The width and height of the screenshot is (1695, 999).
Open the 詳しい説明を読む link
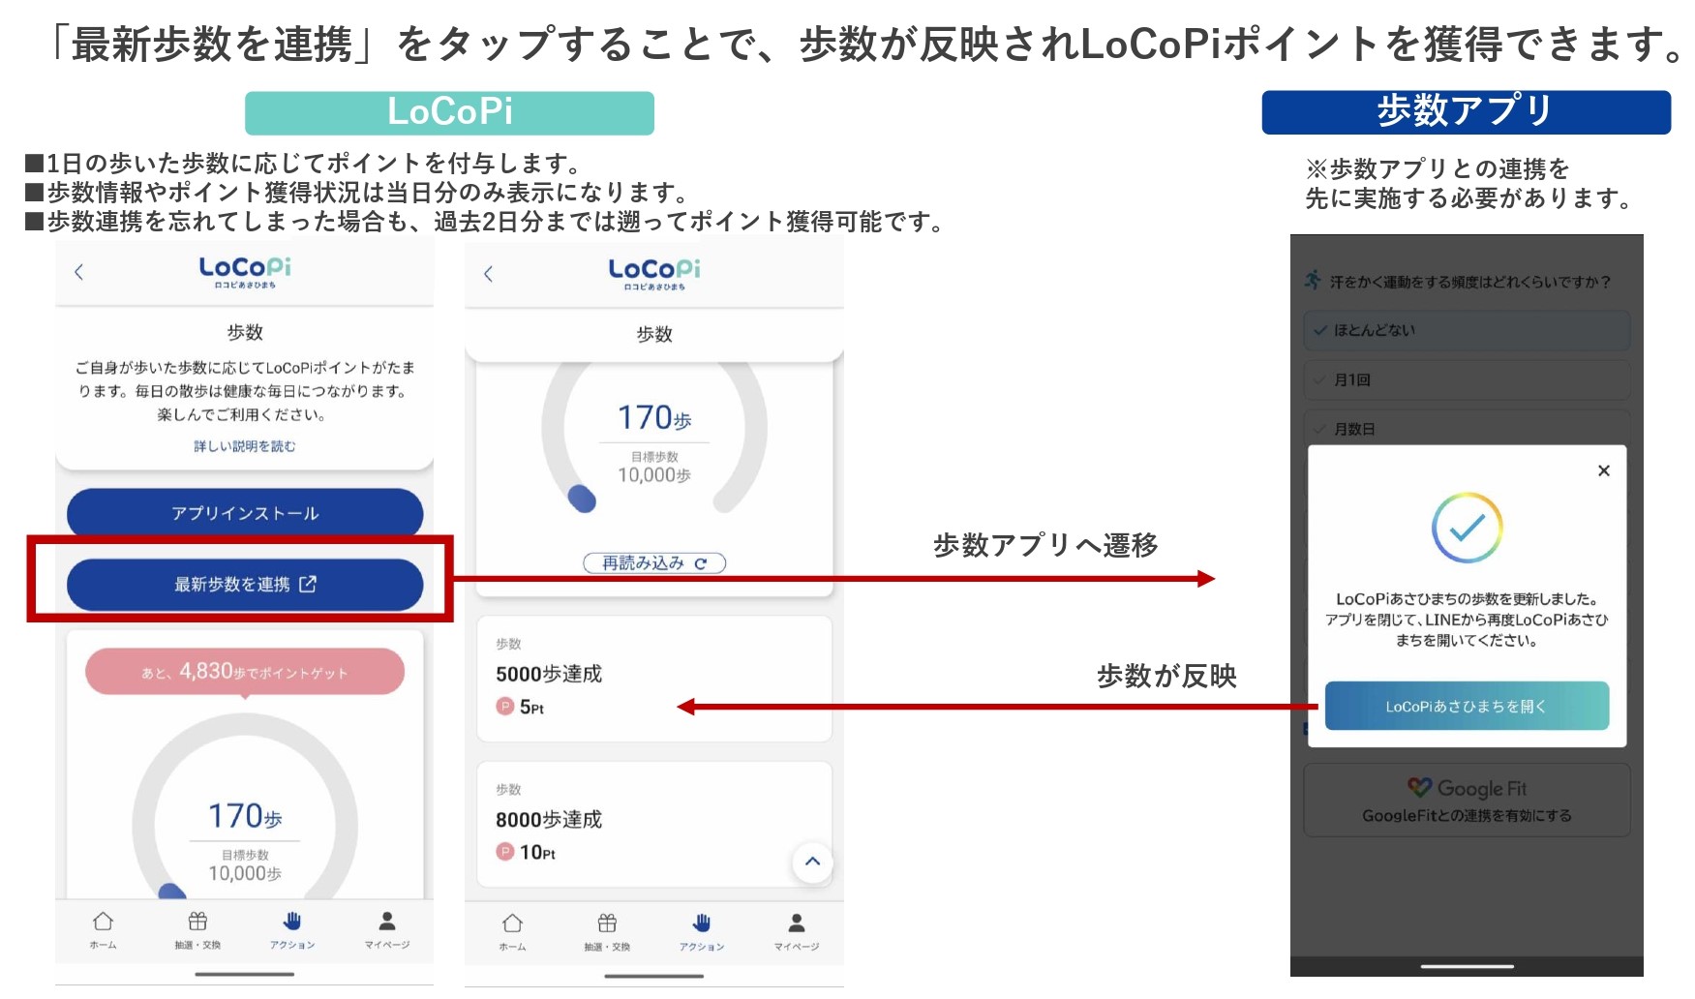point(245,446)
